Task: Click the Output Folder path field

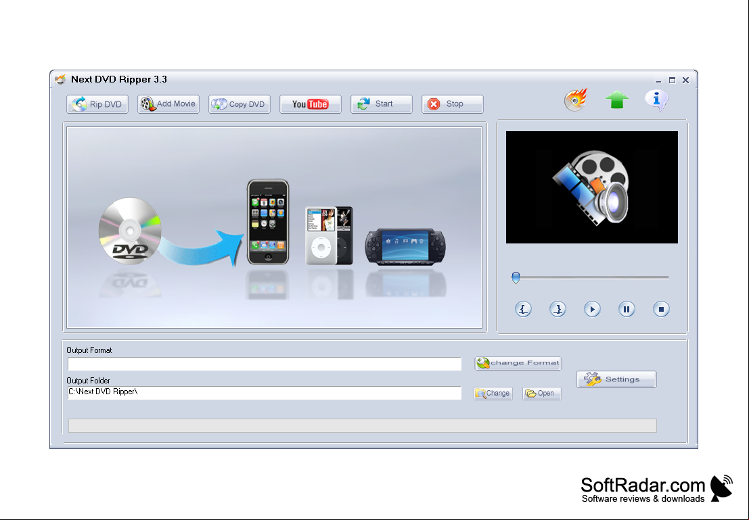Action: pos(265,392)
